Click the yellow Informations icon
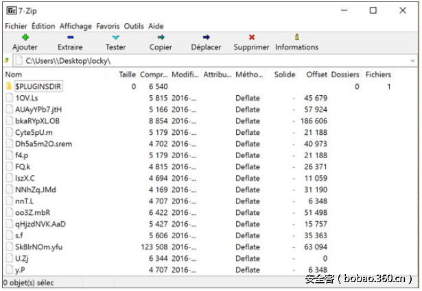The image size is (422, 291). (296, 38)
